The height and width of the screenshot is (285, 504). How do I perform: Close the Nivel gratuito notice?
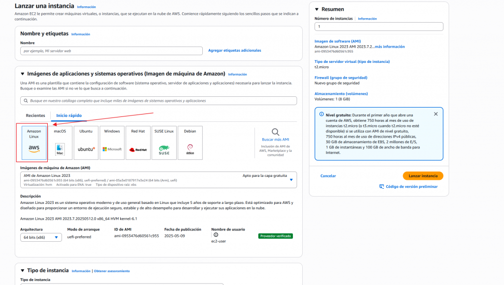[436, 114]
